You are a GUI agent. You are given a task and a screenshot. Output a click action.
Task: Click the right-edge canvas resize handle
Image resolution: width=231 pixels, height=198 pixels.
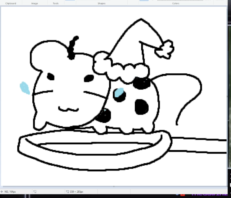pyautogui.click(x=227, y=96)
